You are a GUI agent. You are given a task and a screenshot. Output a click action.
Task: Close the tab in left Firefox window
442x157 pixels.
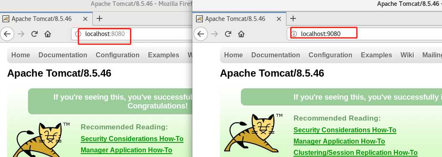(85, 19)
